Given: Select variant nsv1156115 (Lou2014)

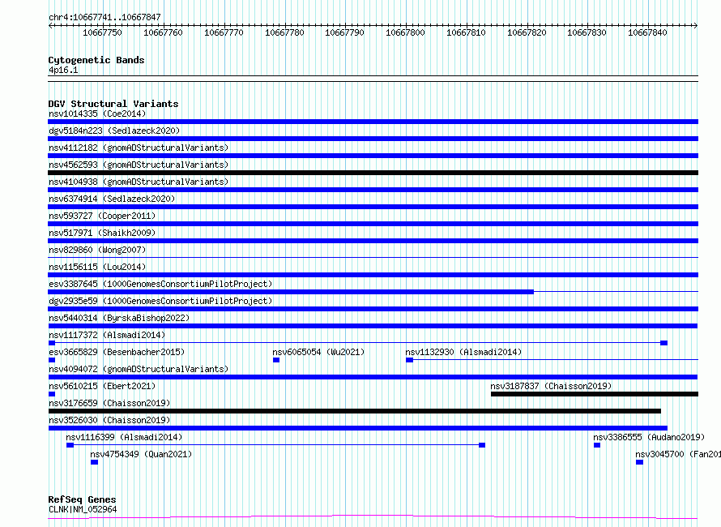Looking at the screenshot, I should [x=97, y=267].
